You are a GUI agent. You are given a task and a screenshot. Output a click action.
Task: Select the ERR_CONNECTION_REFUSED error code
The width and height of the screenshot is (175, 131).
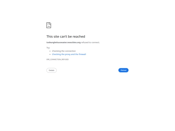(57, 60)
